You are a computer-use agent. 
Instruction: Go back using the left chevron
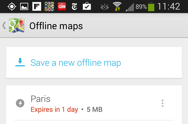4,26
